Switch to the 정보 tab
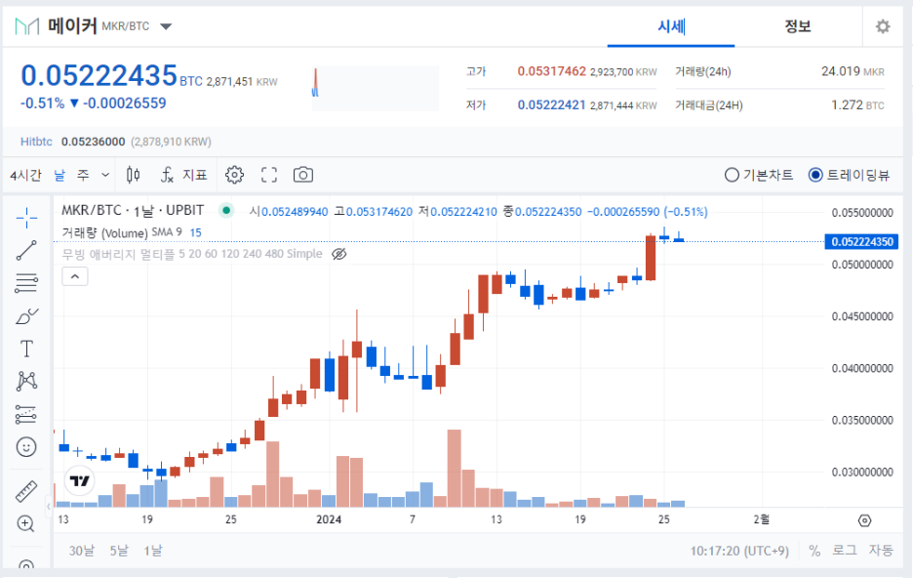The image size is (913, 578). click(797, 26)
